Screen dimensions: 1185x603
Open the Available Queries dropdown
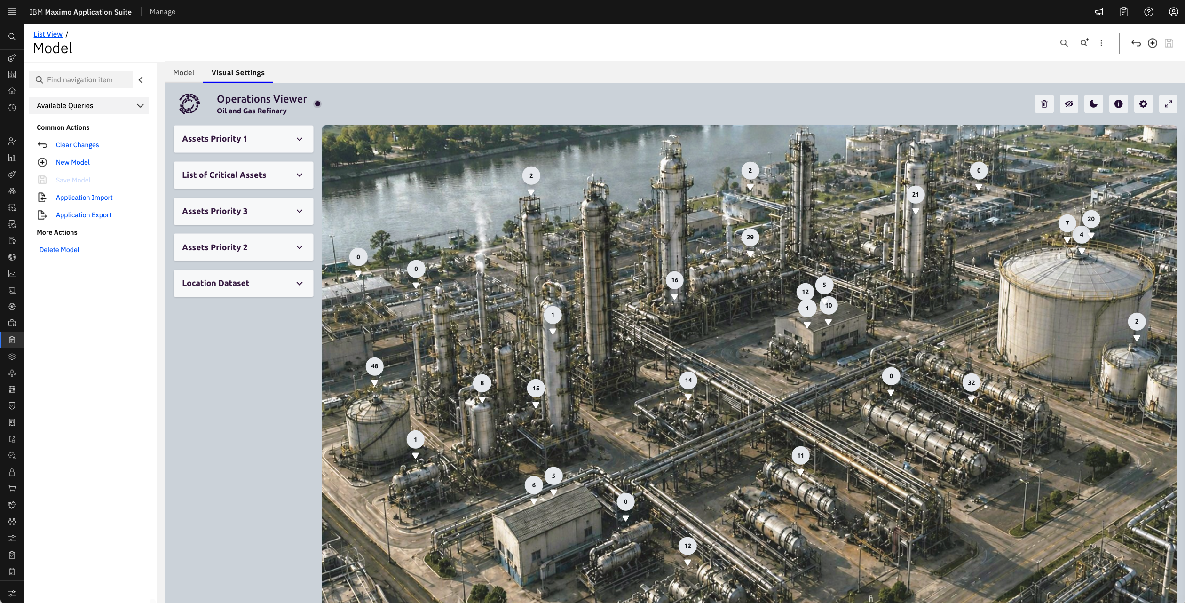coord(88,106)
